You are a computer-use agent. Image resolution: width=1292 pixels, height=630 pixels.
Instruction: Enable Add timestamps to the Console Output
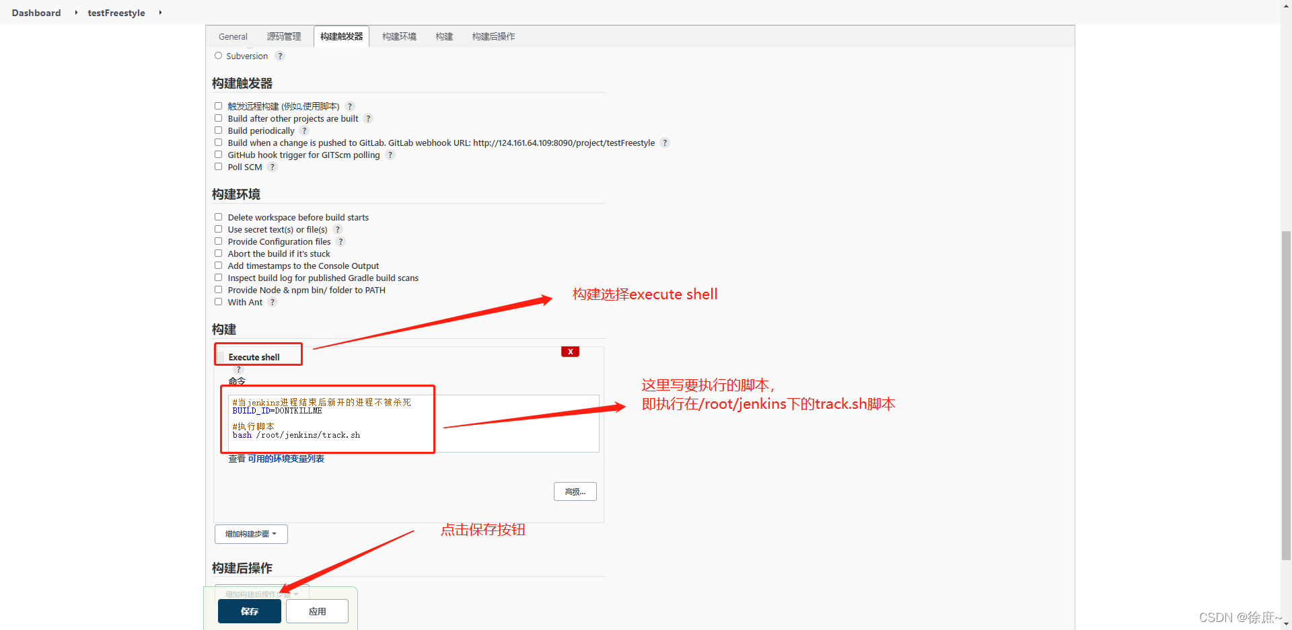[218, 265]
